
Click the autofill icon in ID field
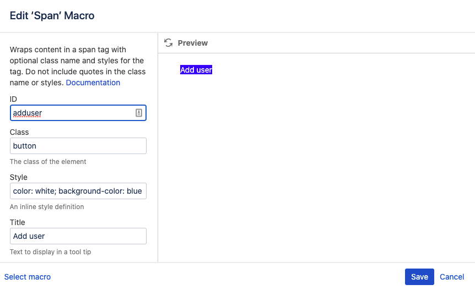click(x=139, y=113)
